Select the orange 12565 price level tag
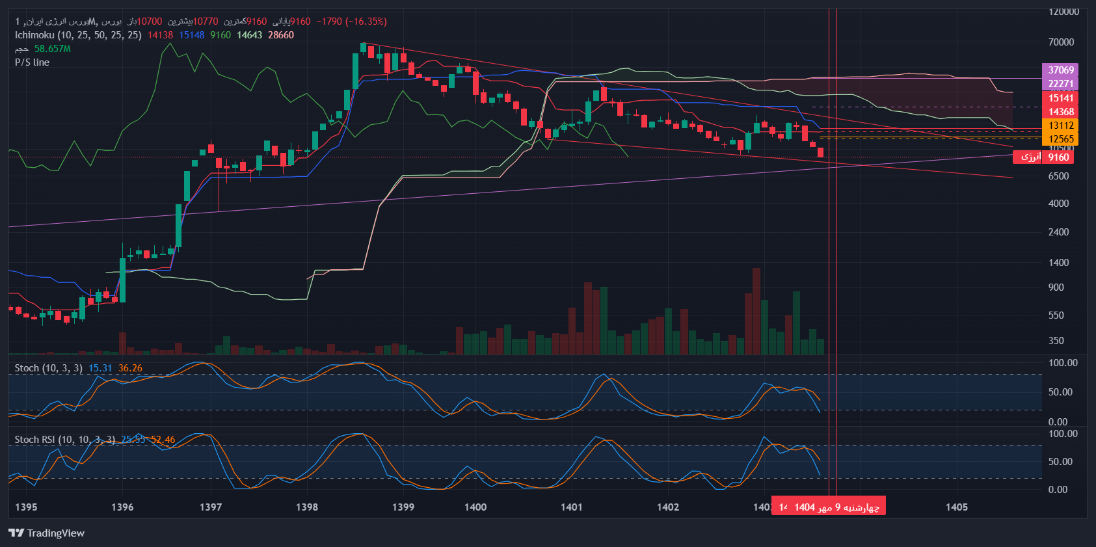The image size is (1096, 547). tap(1060, 139)
